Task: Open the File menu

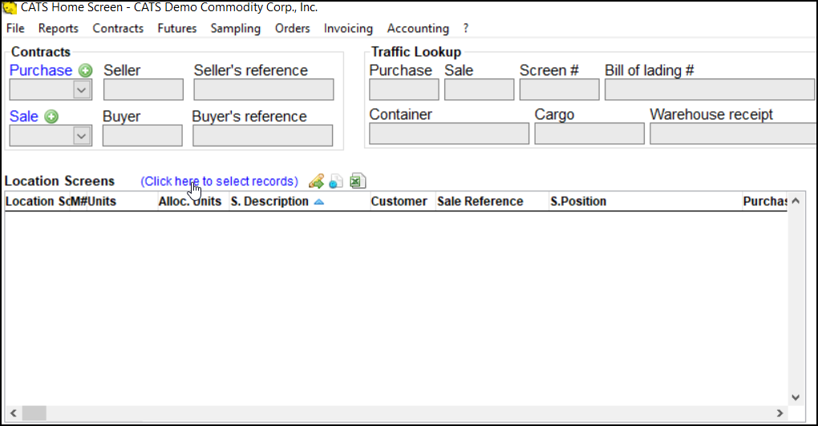Action: click(15, 29)
